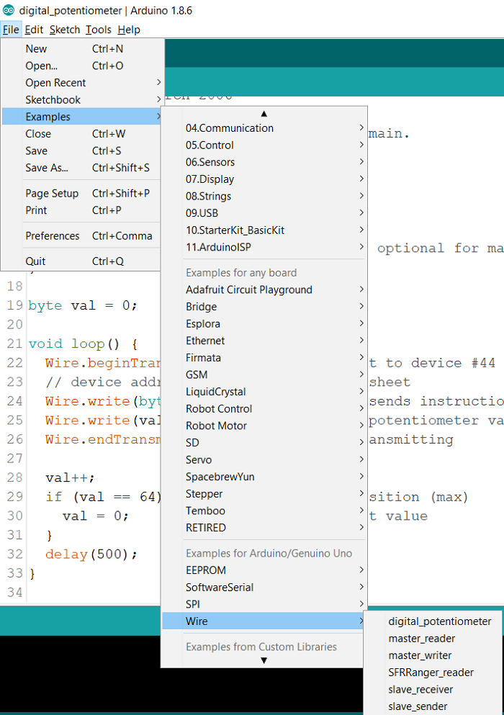This screenshot has height=715, width=504.
Task: Open Temboo library examples
Action: 264,511
